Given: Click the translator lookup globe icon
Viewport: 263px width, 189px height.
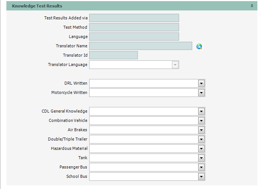Looking at the screenshot, I should (199, 46).
